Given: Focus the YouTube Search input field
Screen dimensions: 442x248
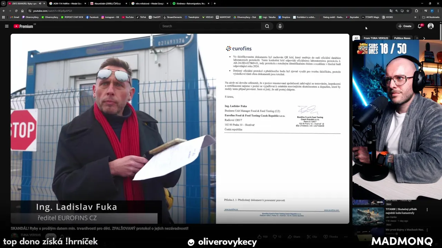Looking at the screenshot, I should coord(211,26).
